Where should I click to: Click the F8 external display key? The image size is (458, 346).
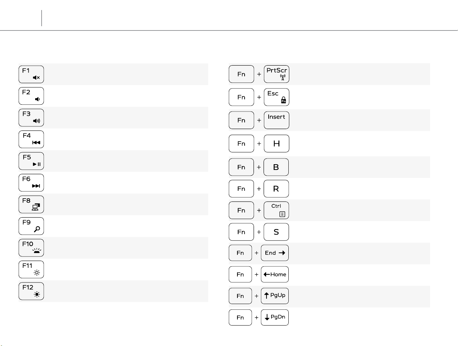(31, 204)
